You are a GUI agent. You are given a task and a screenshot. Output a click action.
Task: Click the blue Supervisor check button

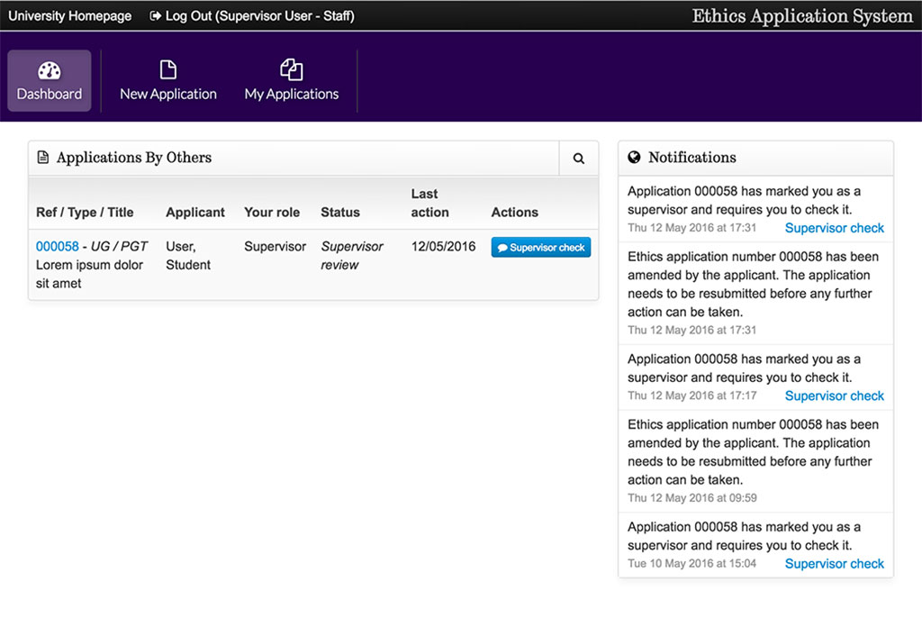541,247
